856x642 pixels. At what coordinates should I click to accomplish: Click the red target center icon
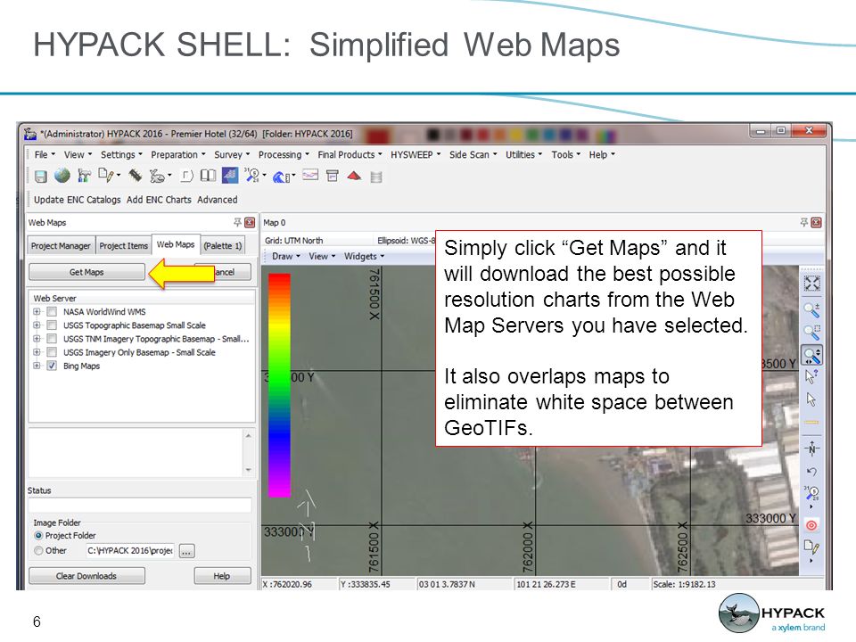[x=811, y=525]
